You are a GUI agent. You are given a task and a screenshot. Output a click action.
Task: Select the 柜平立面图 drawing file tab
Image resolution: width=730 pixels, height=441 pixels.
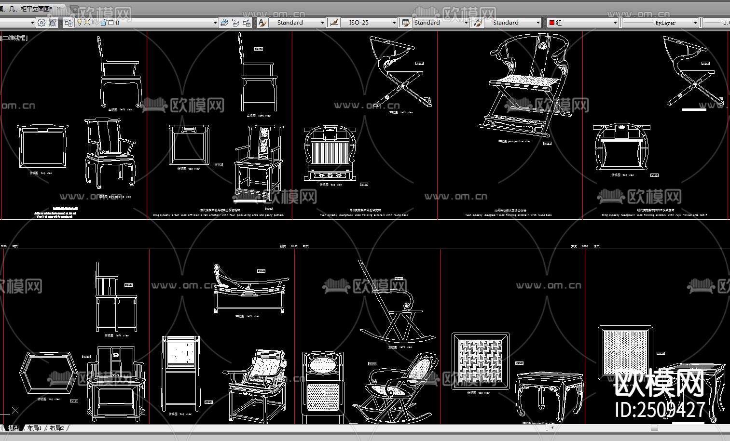point(31,9)
